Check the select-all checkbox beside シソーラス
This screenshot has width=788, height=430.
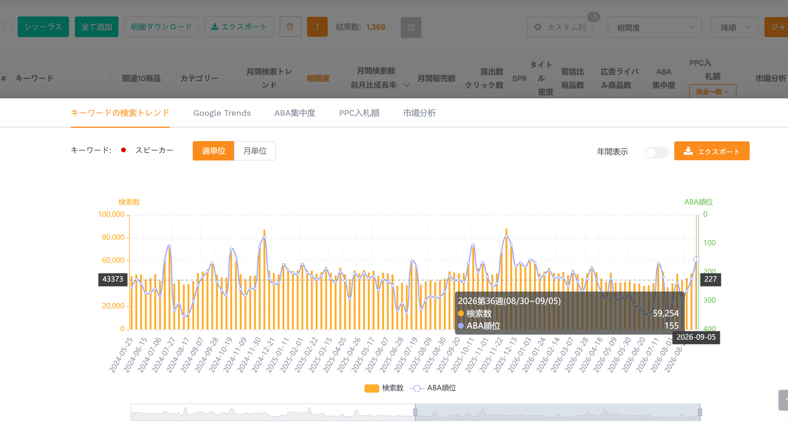coord(8,27)
